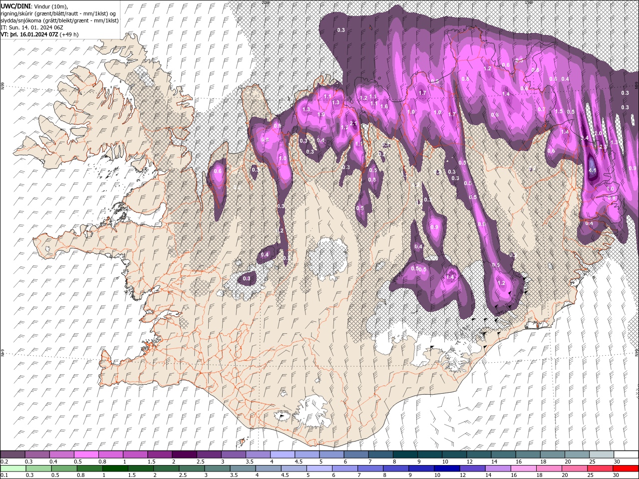The width and height of the screenshot is (639, 479).
Task: Click the 'IT: Sun. 14. 01. 2024 06Z' line
Action: 32,27
